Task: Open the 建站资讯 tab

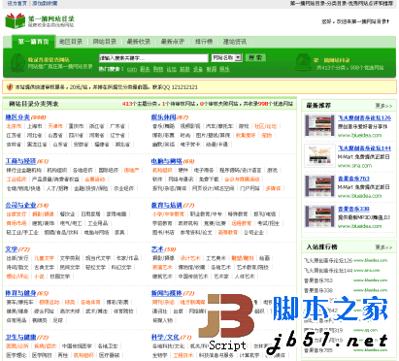Action: coord(235,42)
